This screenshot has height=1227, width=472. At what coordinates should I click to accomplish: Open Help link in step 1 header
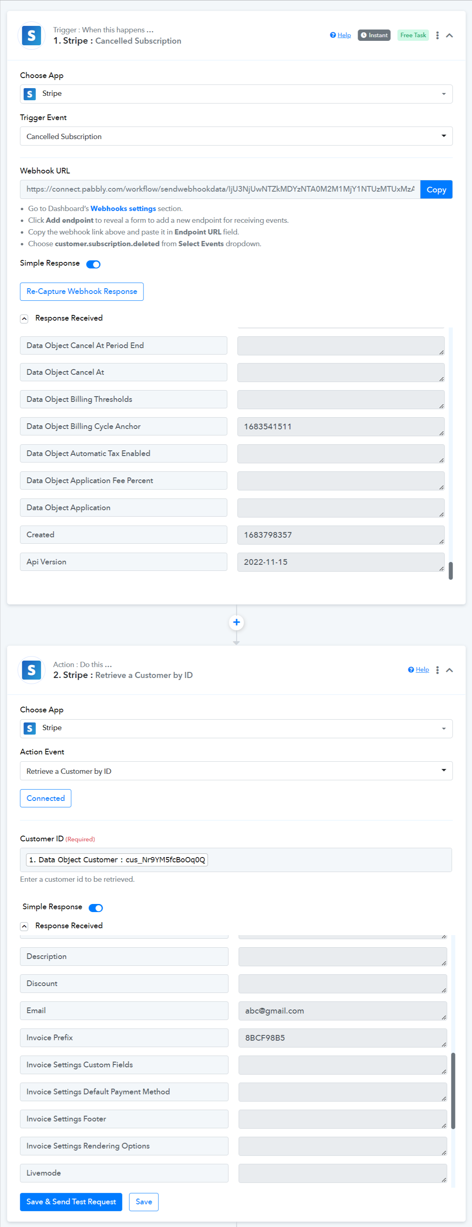tap(340, 35)
